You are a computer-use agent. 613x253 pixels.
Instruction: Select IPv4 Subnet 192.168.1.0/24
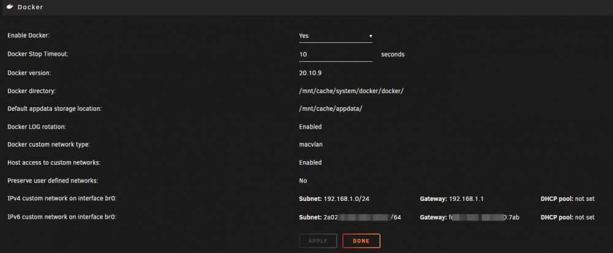334,198
